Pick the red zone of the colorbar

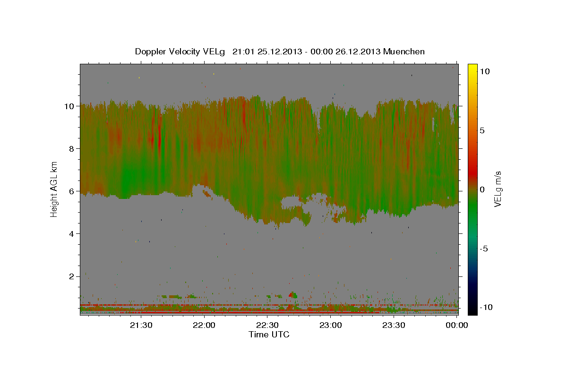(x=472, y=172)
